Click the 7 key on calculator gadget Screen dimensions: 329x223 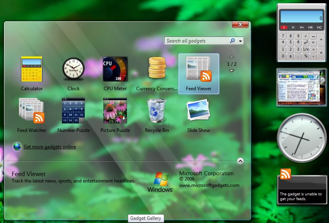coord(283,36)
